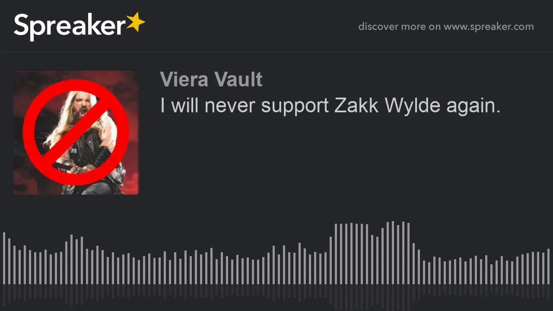Open the www.spreaker.com link
Viewport: 553px width, 311px height.
pos(489,27)
